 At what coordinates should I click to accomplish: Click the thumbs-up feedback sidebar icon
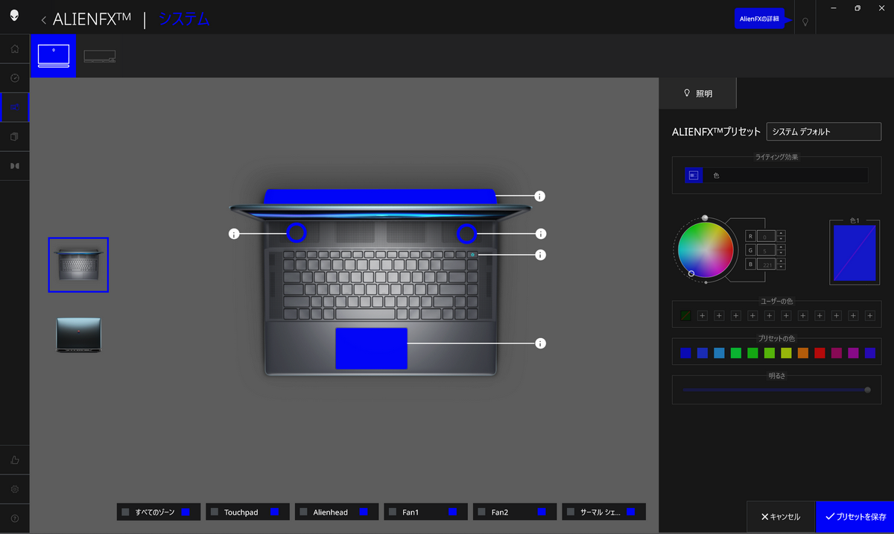coord(15,460)
